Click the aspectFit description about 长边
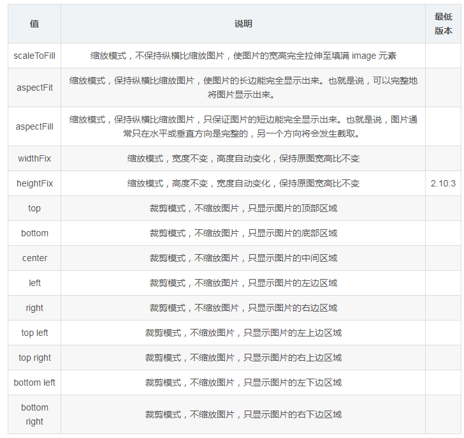 coord(243,87)
